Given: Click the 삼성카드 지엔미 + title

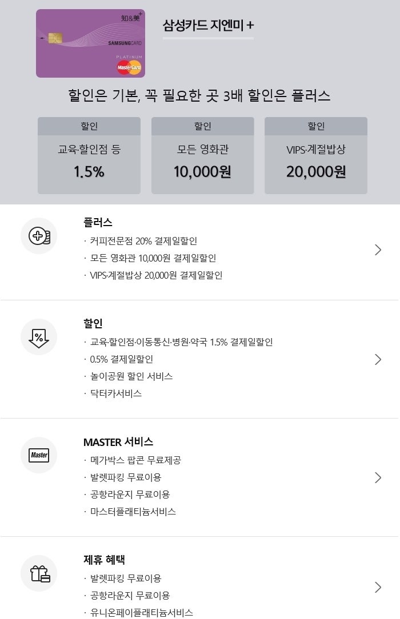Looking at the screenshot, I should 208,26.
